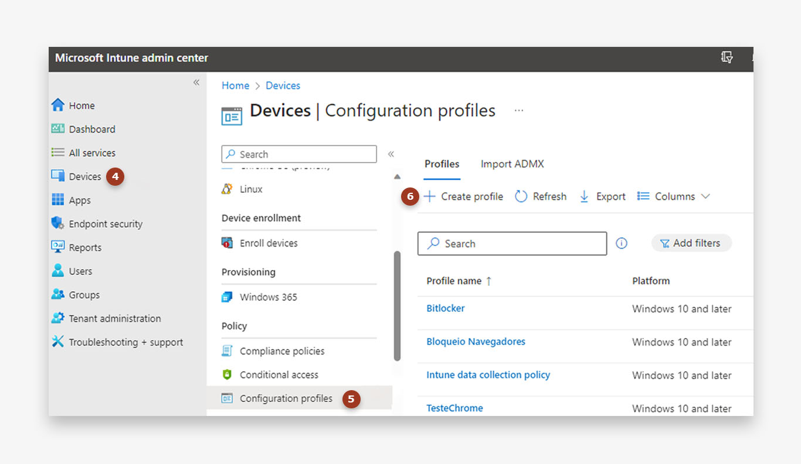Click the Configuration profiles menu icon
The image size is (801, 464).
click(x=227, y=398)
